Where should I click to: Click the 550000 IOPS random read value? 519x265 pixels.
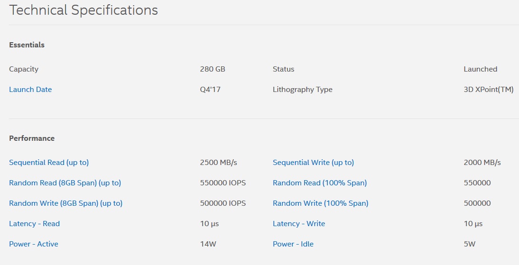(x=223, y=183)
